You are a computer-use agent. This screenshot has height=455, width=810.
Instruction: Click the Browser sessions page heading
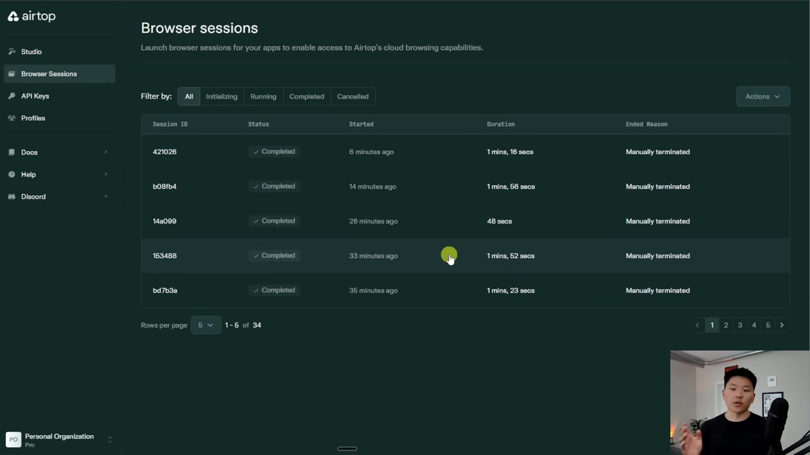(199, 28)
